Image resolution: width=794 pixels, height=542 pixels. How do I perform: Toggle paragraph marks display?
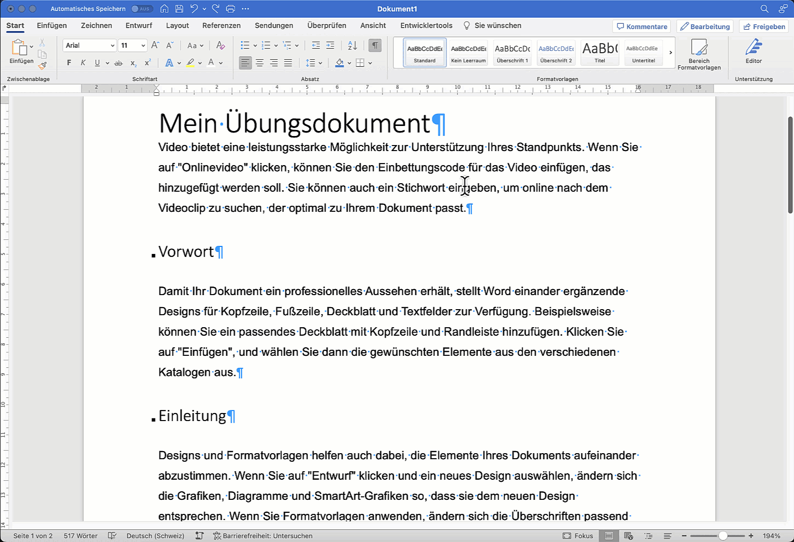click(375, 46)
